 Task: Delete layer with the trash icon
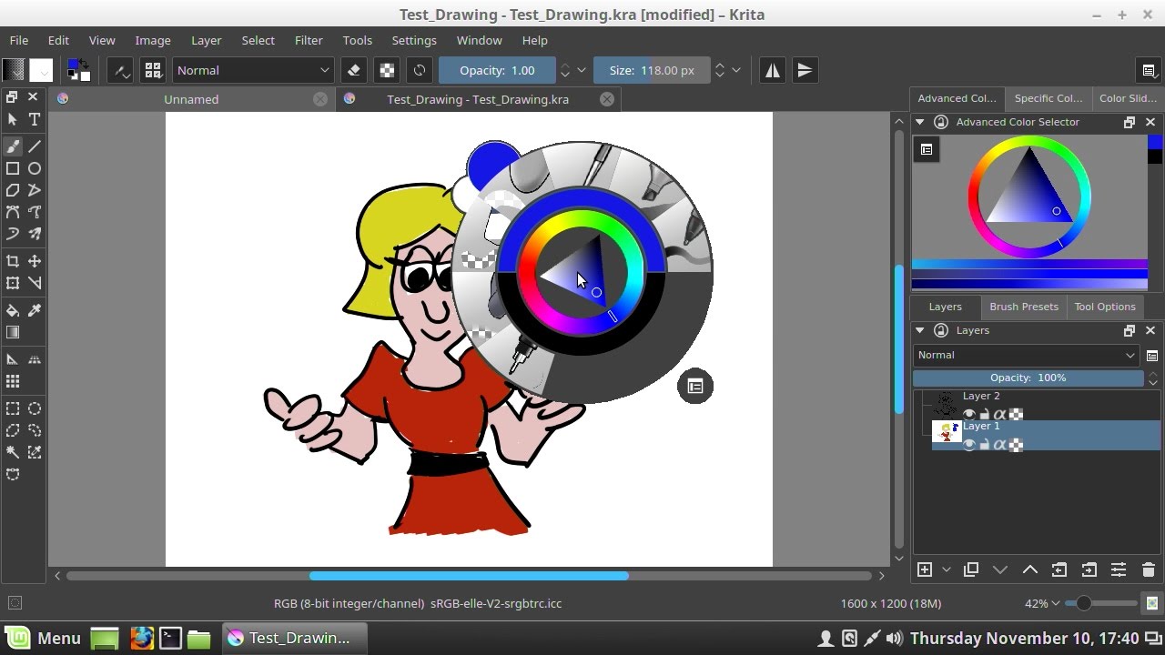click(x=1148, y=569)
